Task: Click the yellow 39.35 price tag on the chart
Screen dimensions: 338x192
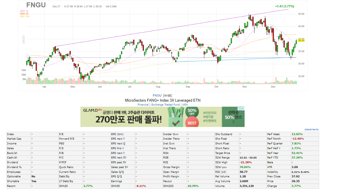Action: 301,41
